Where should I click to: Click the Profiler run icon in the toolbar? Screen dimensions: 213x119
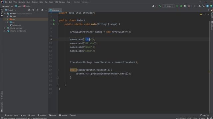coord(189,6)
